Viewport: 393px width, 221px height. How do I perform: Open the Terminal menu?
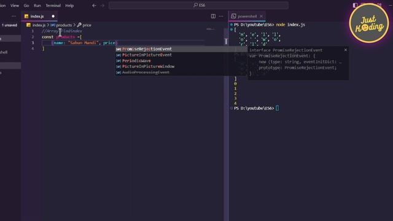point(53,6)
